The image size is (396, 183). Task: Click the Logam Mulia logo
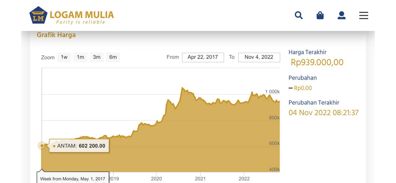coord(71,15)
